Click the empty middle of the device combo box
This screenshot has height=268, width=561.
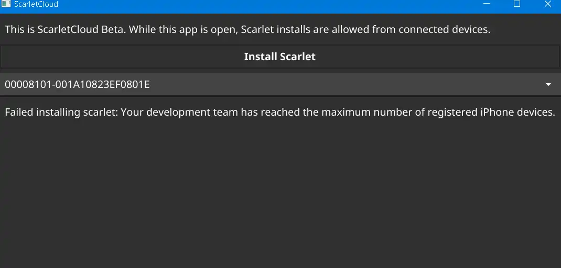322,85
